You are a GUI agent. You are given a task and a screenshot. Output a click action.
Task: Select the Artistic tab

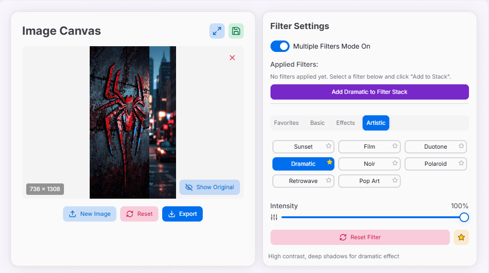pyautogui.click(x=376, y=123)
